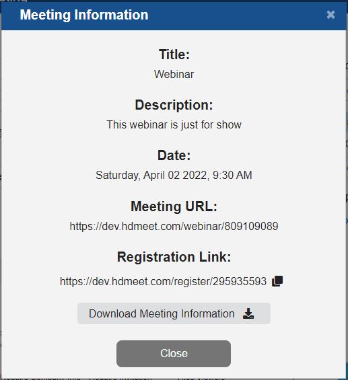Image resolution: width=348 pixels, height=380 pixels.
Task: Click Download Meeting Information button
Action: tap(174, 313)
